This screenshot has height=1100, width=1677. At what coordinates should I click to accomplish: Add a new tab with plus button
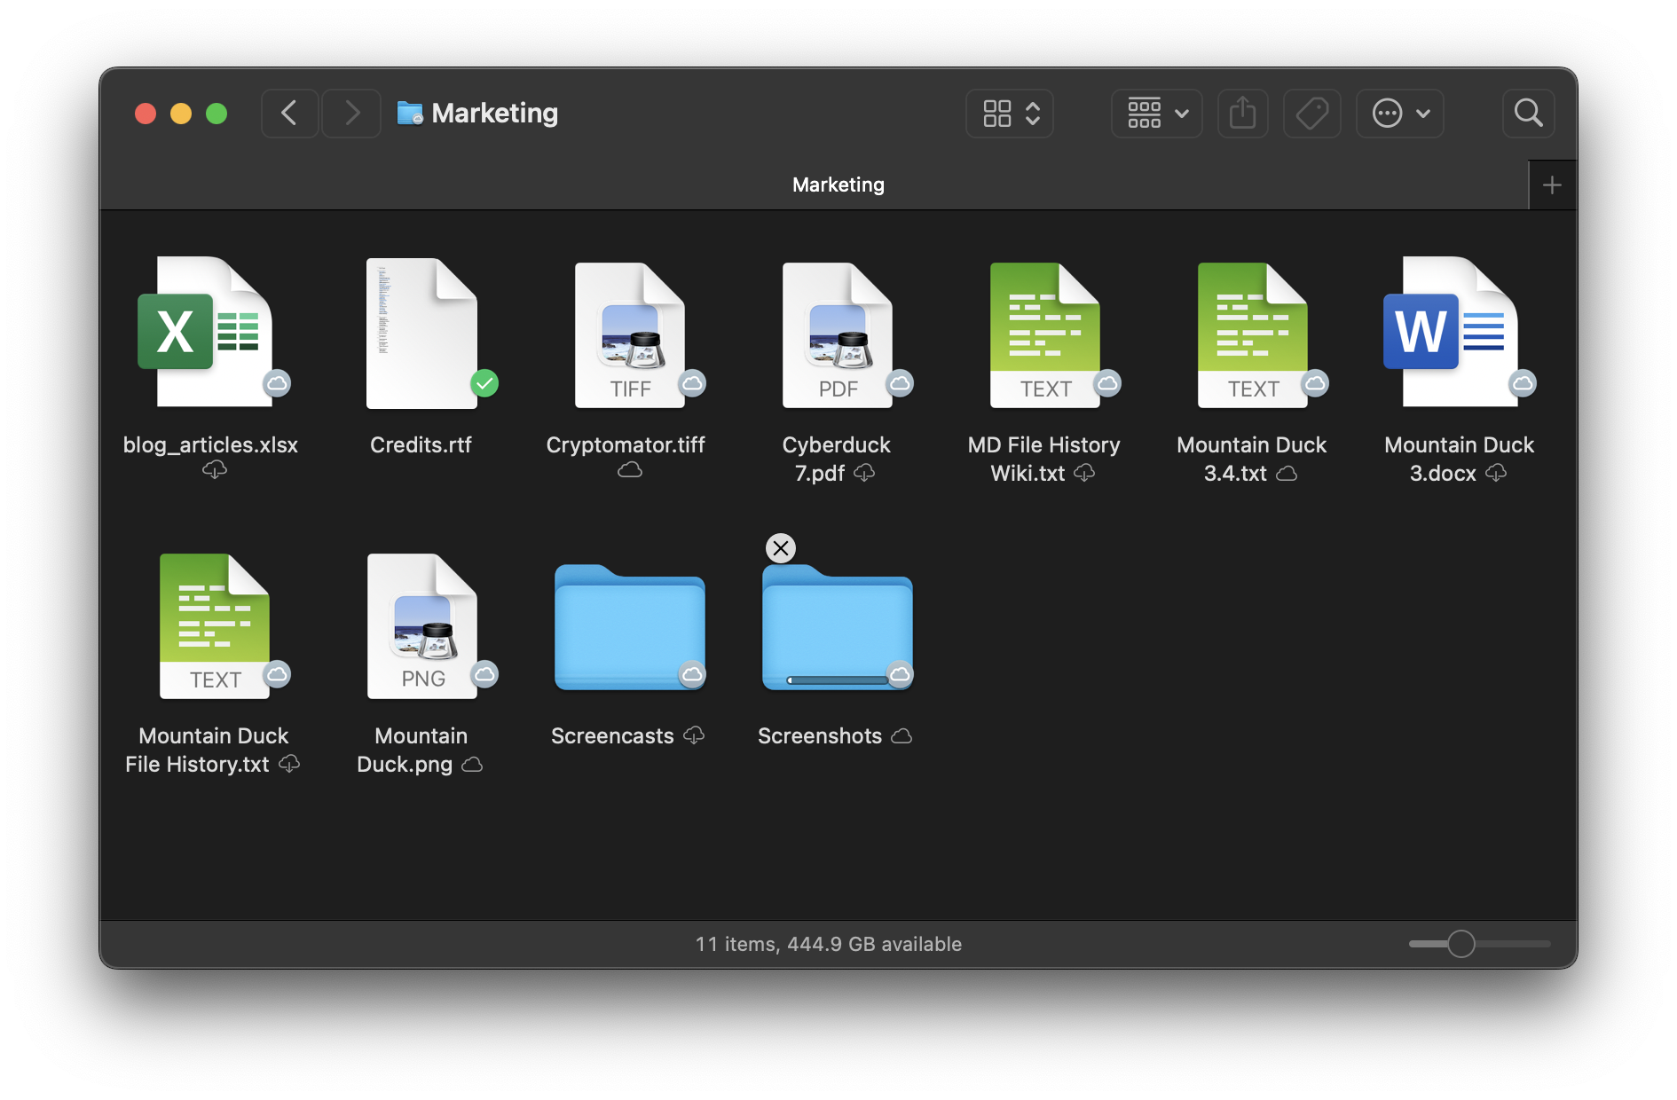[x=1552, y=185]
